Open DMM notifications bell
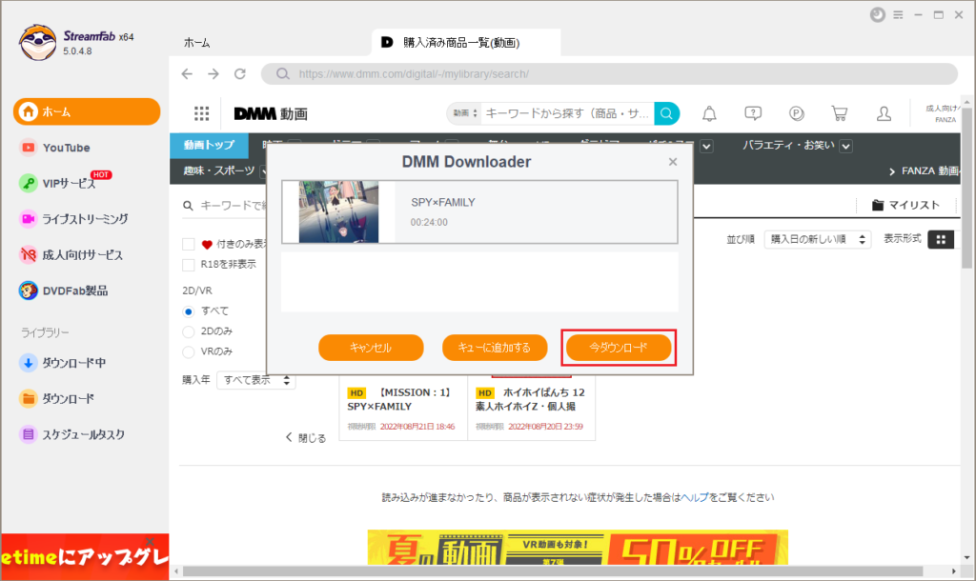The image size is (976, 581). tap(709, 113)
